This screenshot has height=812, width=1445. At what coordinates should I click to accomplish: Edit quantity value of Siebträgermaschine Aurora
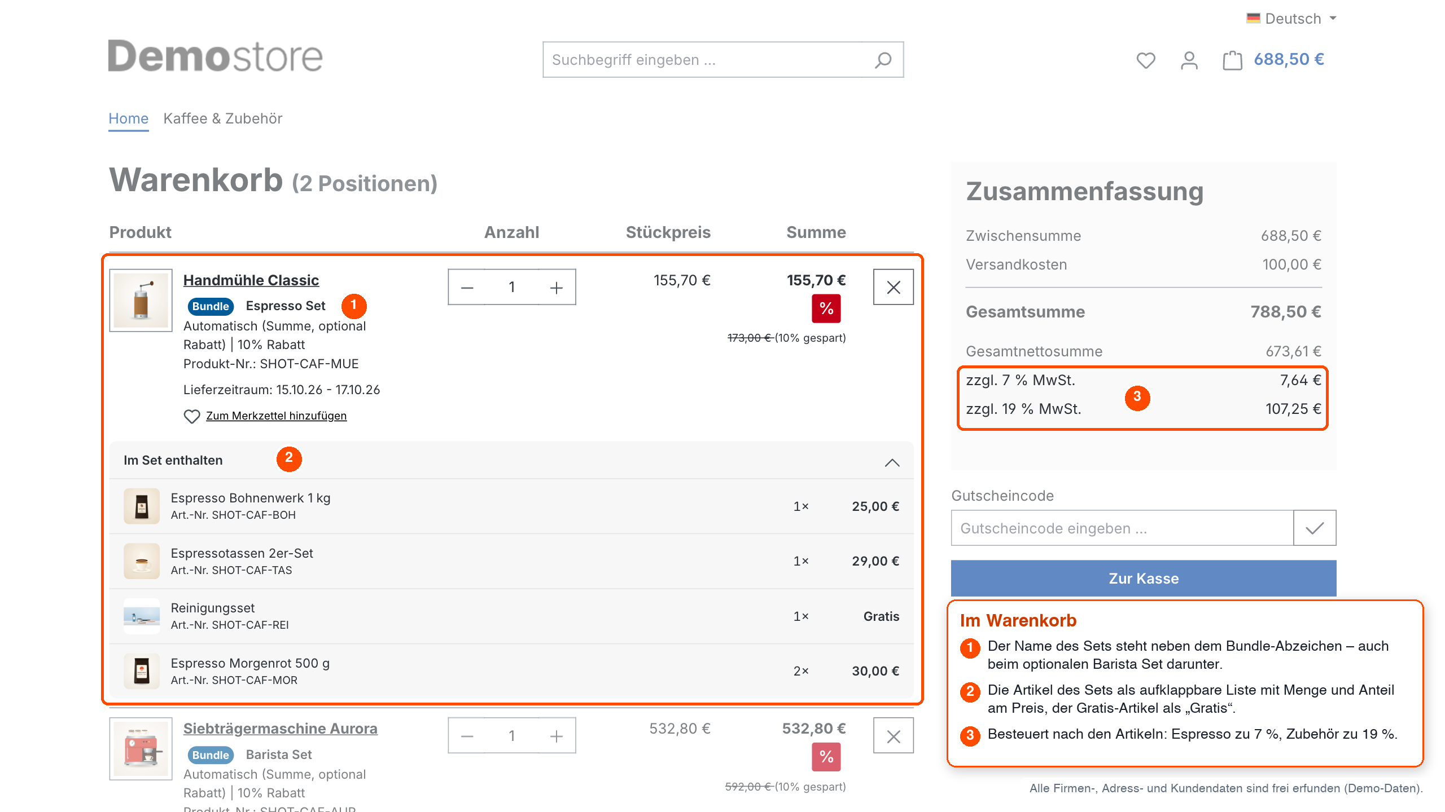[511, 736]
